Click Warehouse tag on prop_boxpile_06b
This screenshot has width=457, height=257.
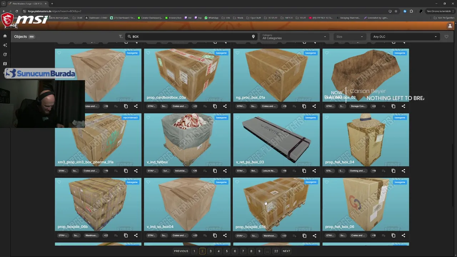pyautogui.click(x=91, y=235)
